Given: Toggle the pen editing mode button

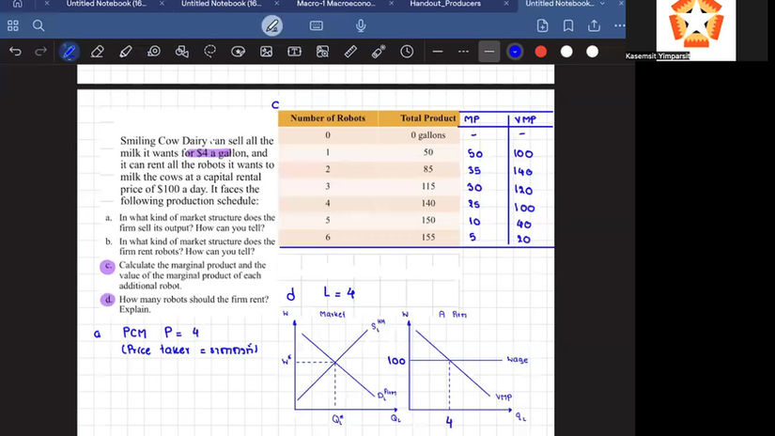Looking at the screenshot, I should click(271, 25).
